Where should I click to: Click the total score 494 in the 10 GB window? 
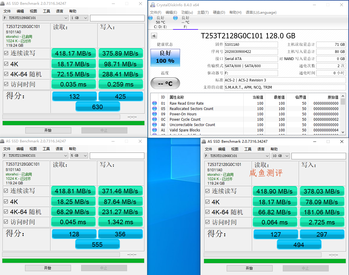pyautogui.click(x=299, y=245)
